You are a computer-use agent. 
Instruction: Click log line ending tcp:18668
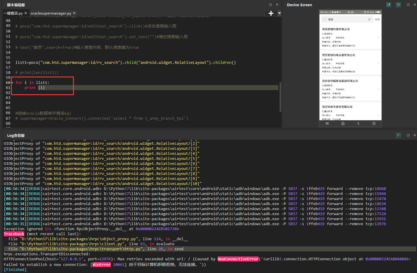195,189
